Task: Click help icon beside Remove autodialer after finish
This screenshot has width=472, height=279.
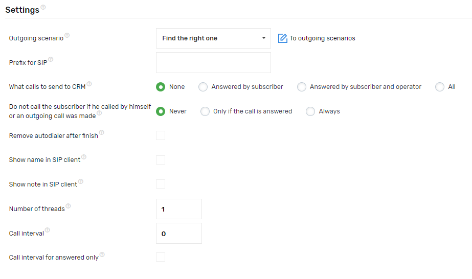Action: pyautogui.click(x=101, y=133)
